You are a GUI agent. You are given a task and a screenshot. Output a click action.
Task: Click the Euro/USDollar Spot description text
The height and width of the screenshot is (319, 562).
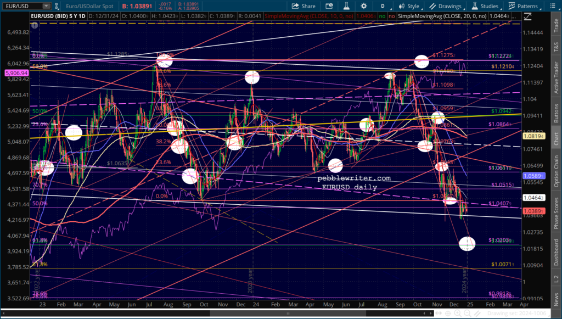(x=89, y=6)
